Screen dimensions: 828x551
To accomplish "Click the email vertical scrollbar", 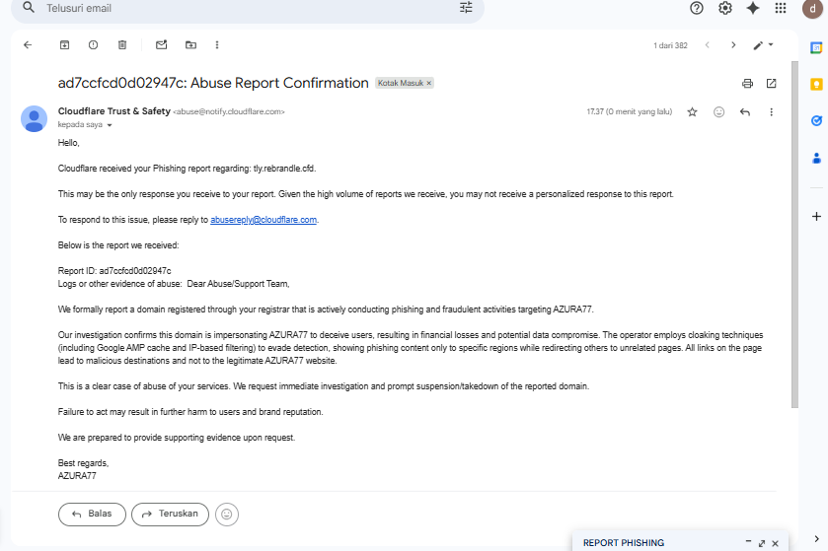I will [794, 235].
